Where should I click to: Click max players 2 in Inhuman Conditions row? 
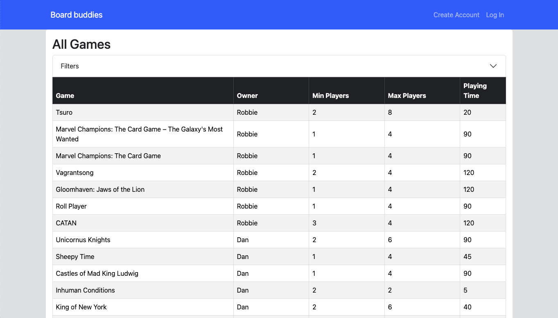point(390,290)
